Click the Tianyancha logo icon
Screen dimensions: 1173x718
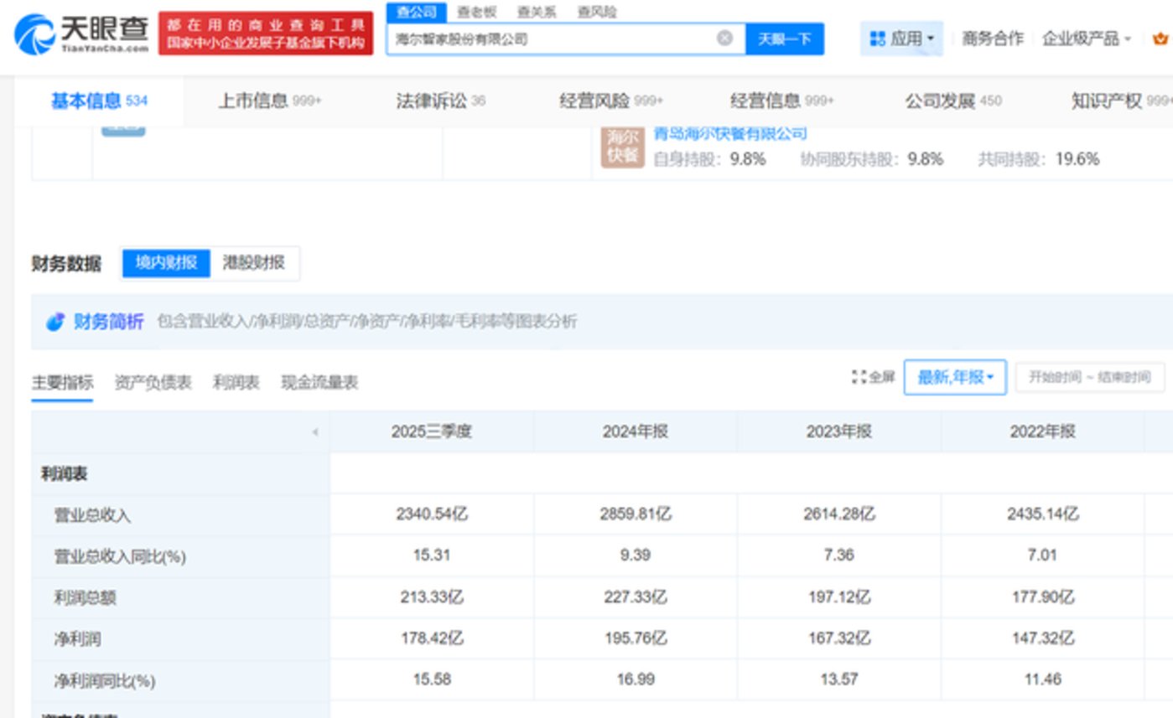coord(34,34)
